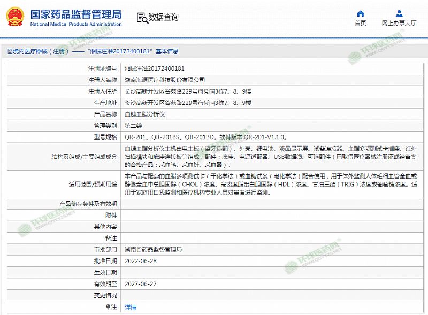Open 网上办事大厅 text link
This screenshot has width=428, height=315.
click(x=399, y=23)
